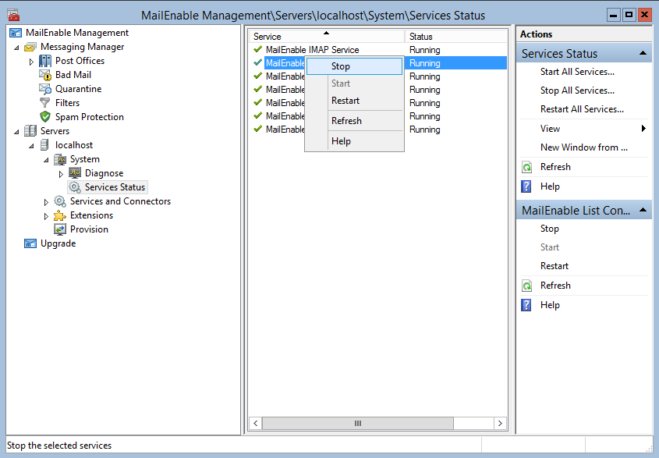Open the View submenu arrow

point(643,129)
